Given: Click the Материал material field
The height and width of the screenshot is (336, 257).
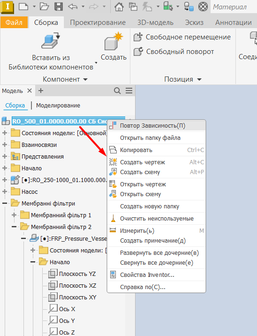Looking at the screenshot, I should point(234,7).
